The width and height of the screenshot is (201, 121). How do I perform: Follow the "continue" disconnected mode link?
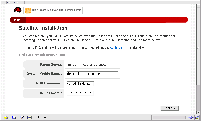116,47
